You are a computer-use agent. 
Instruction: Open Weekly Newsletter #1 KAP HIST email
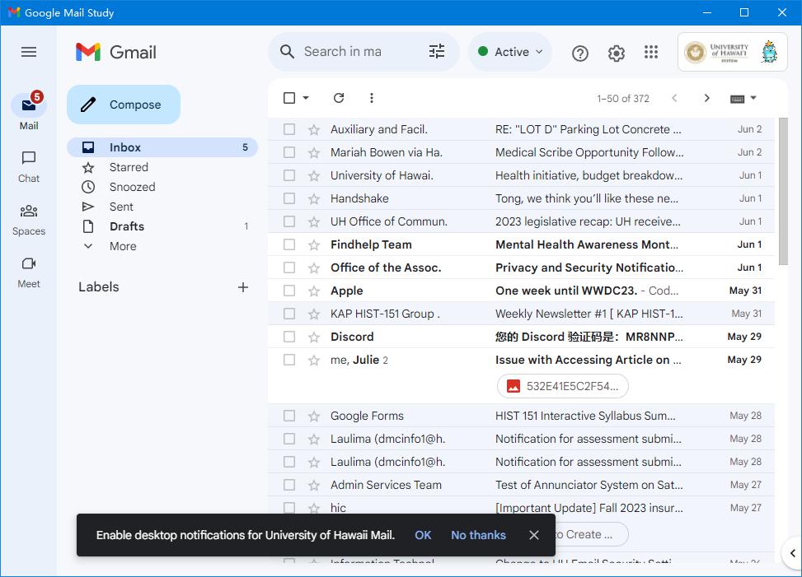521,314
